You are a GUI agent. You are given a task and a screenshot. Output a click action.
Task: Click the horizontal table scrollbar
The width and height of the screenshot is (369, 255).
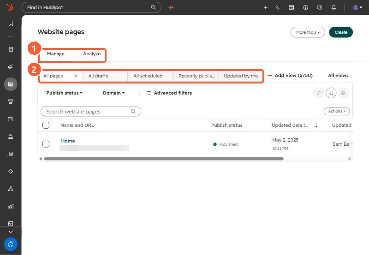point(164,159)
